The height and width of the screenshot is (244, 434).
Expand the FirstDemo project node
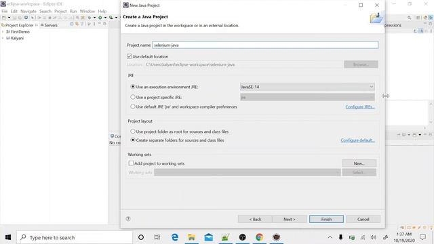coord(3,32)
